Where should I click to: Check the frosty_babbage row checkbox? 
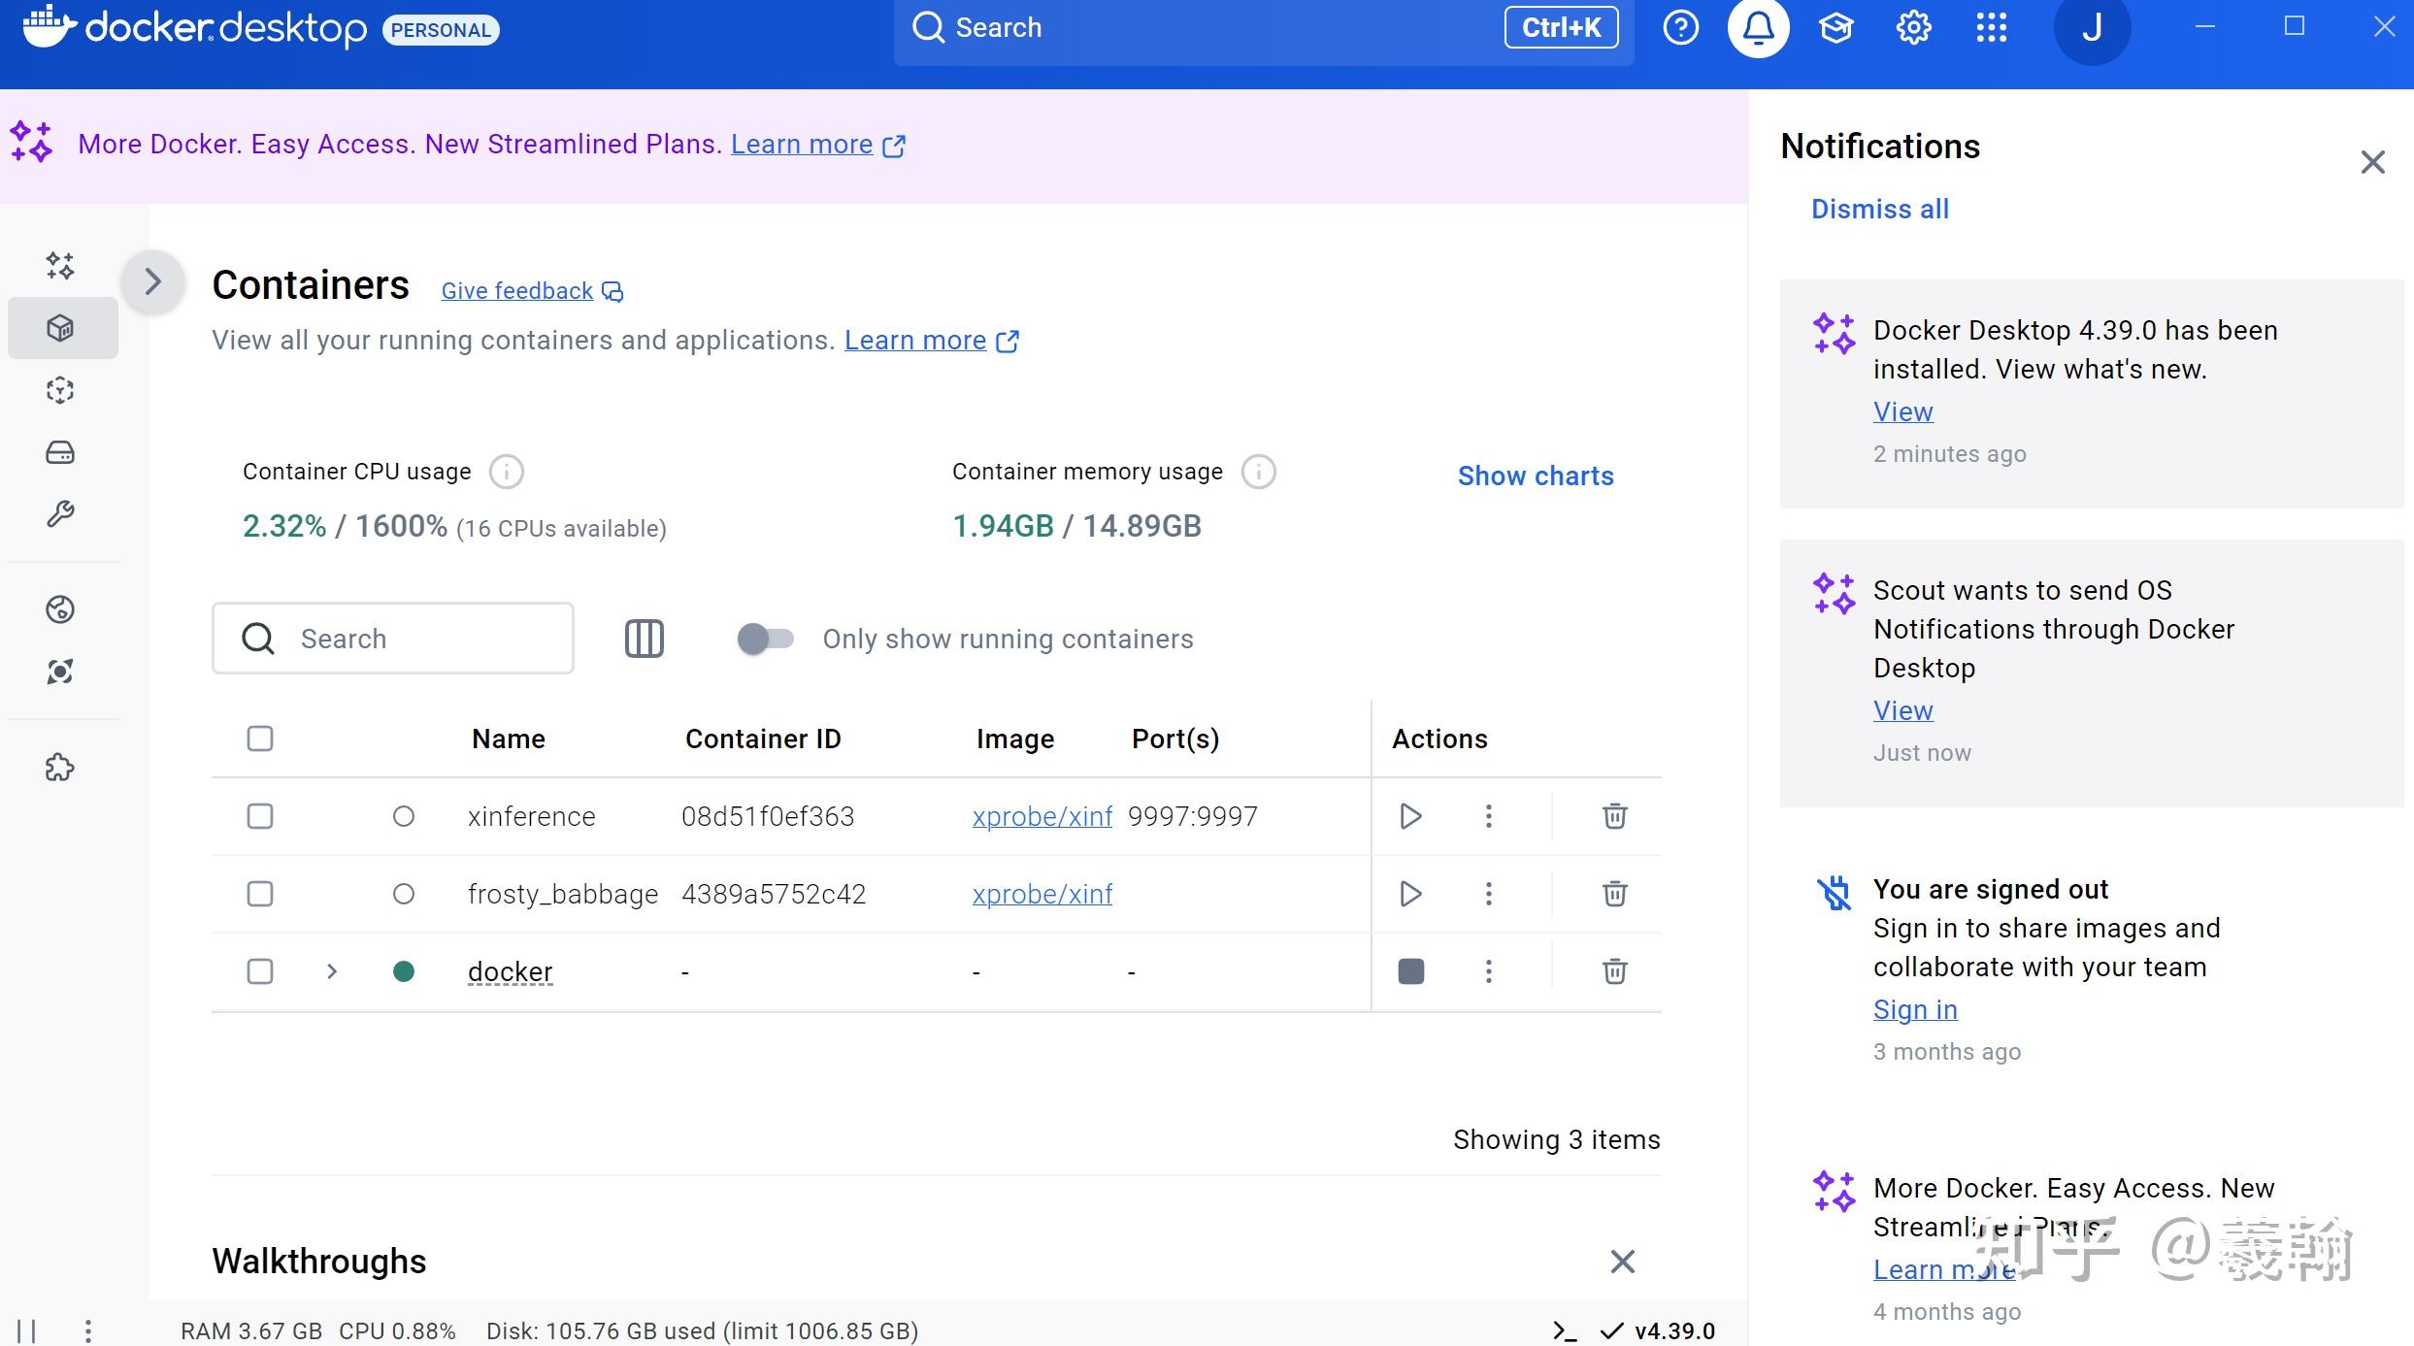click(259, 894)
